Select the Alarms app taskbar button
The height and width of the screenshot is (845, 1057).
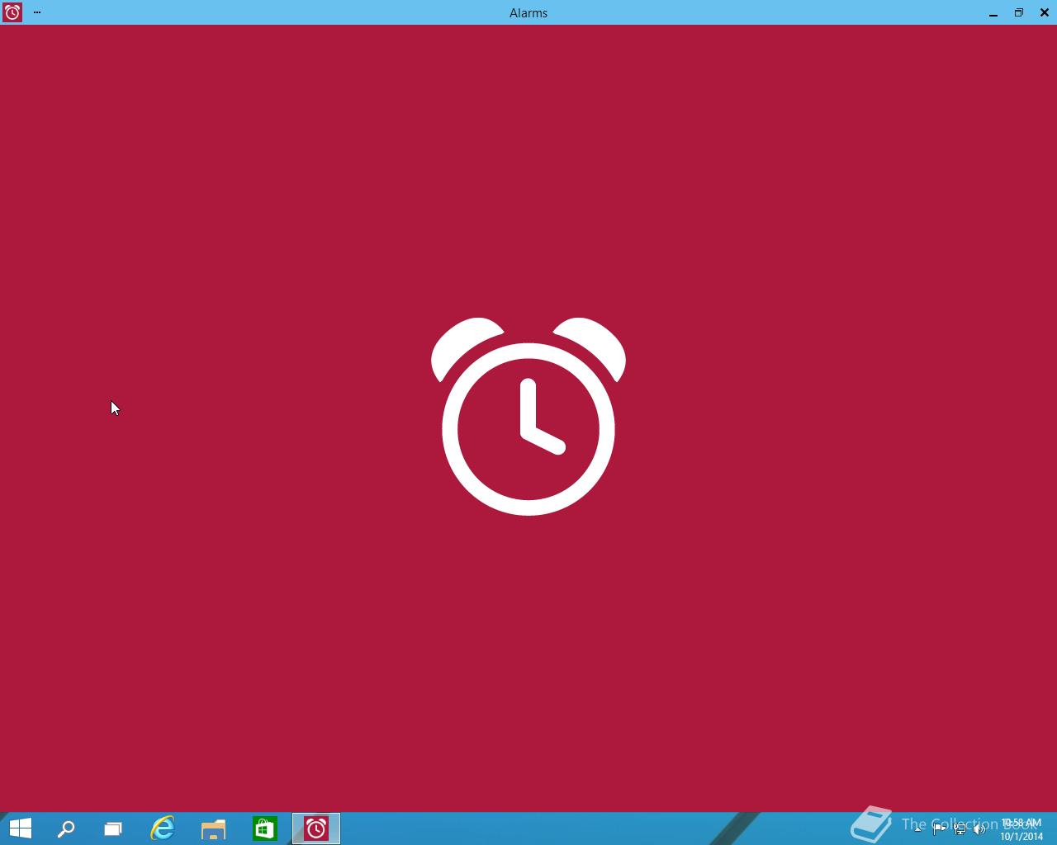(316, 828)
